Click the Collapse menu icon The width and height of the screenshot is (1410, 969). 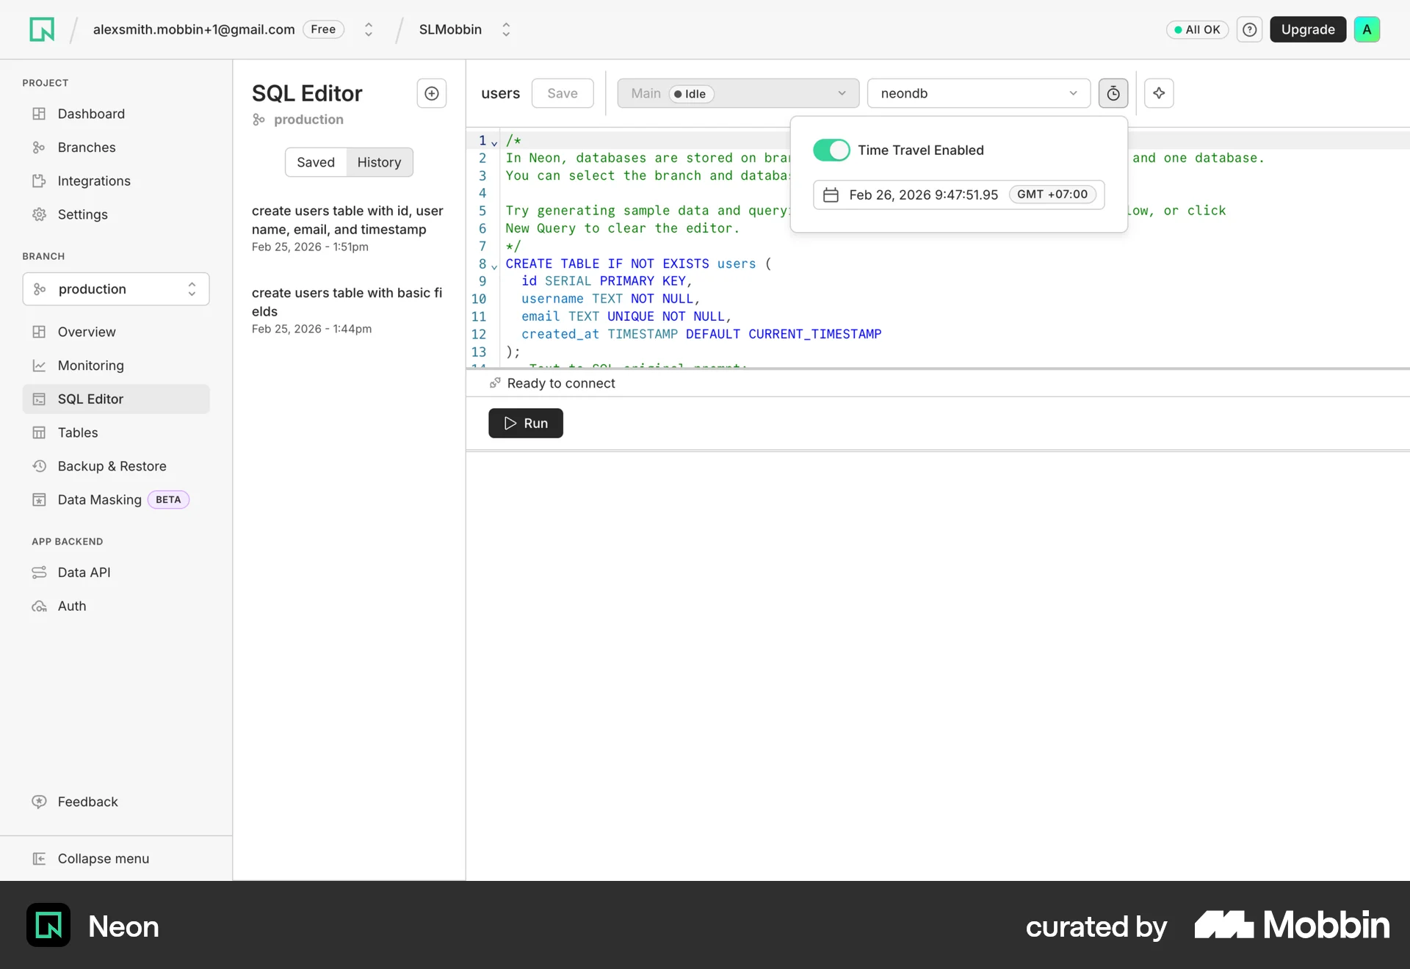tap(39, 859)
